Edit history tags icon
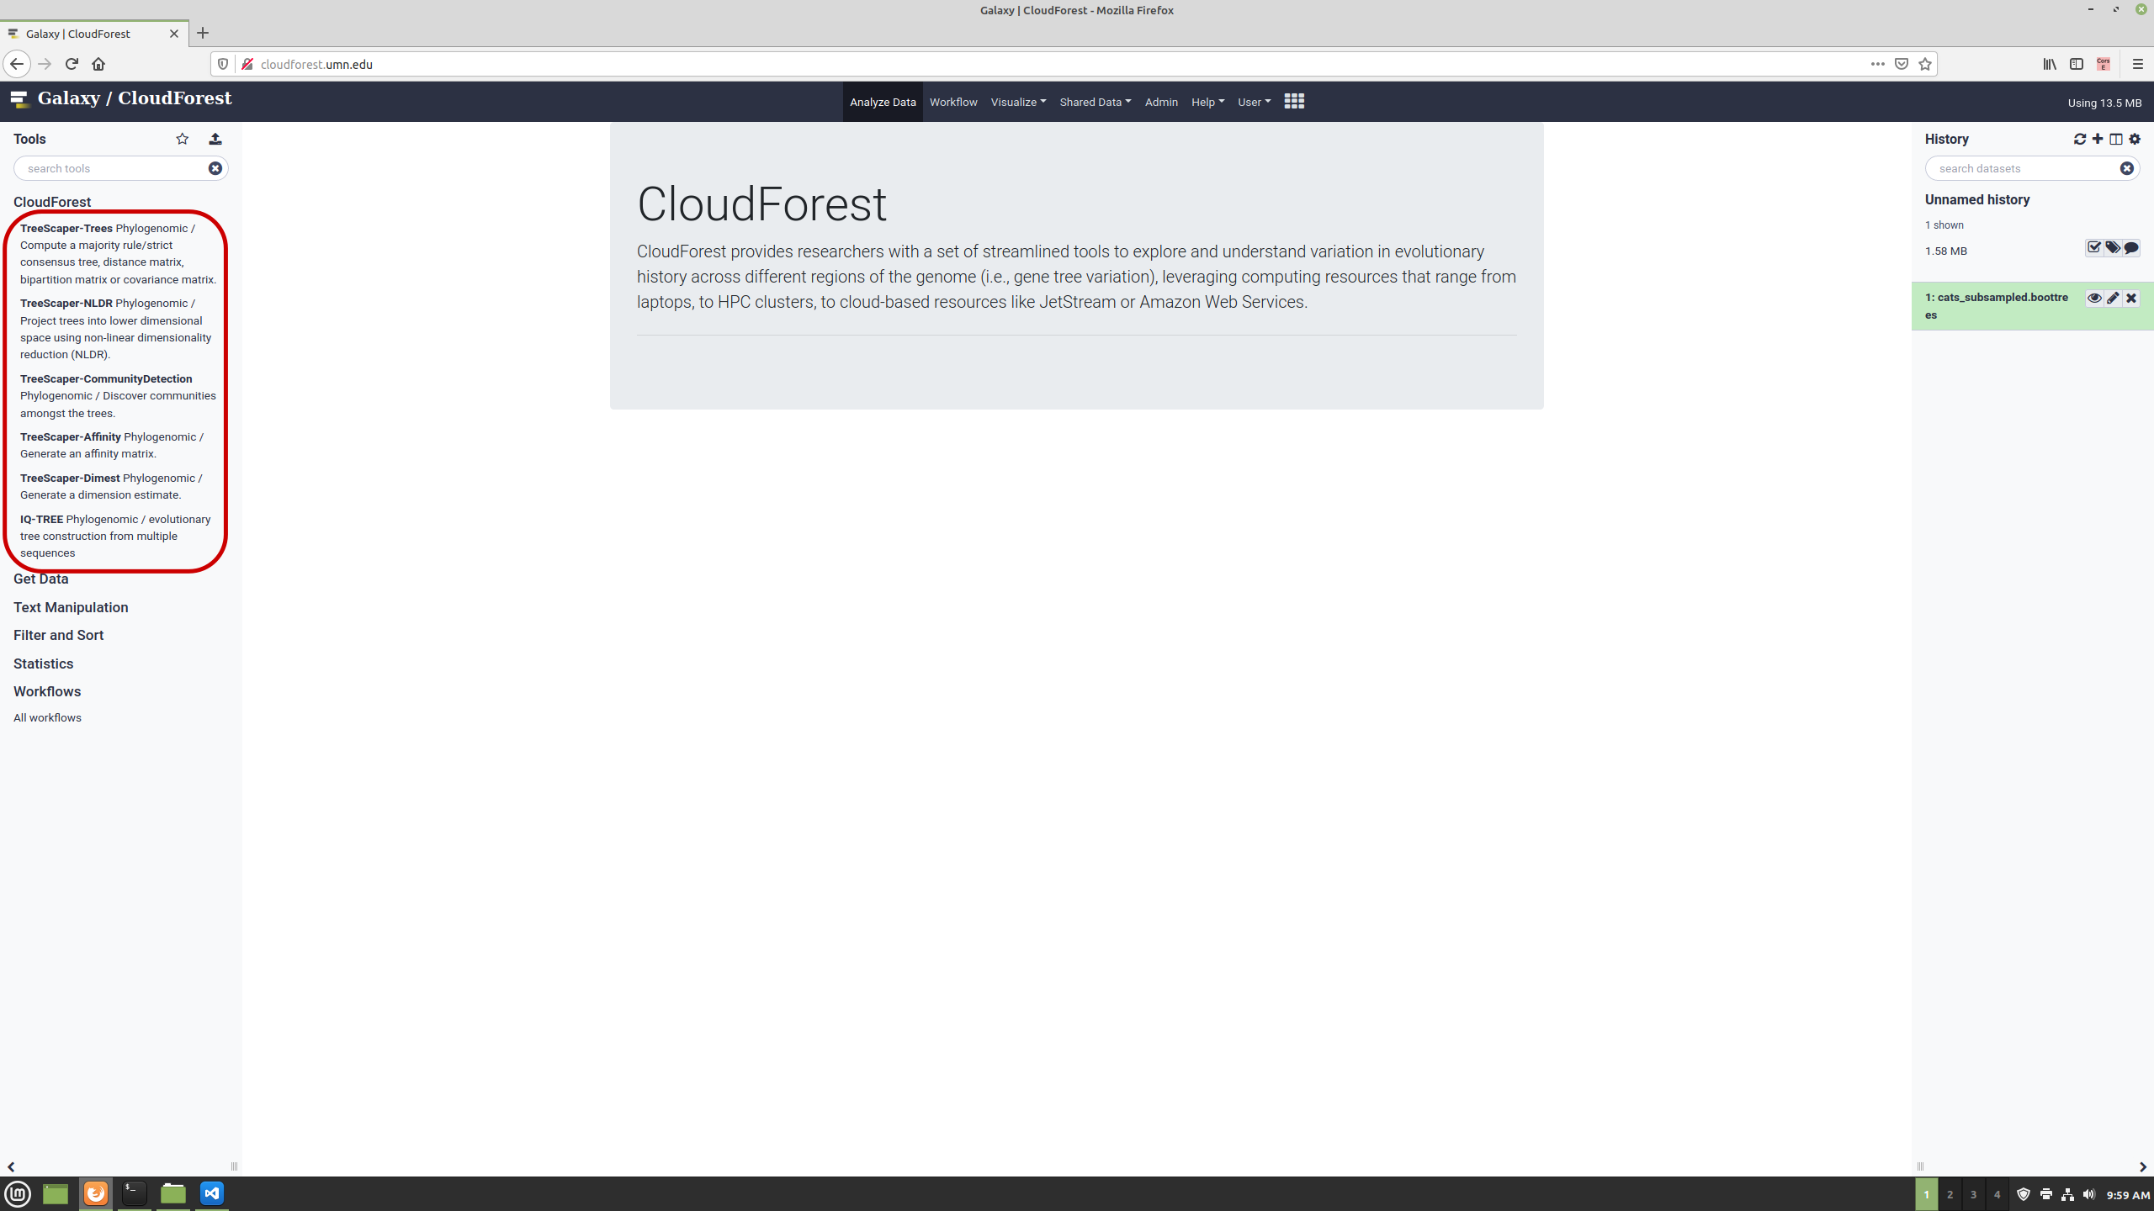 point(2113,247)
